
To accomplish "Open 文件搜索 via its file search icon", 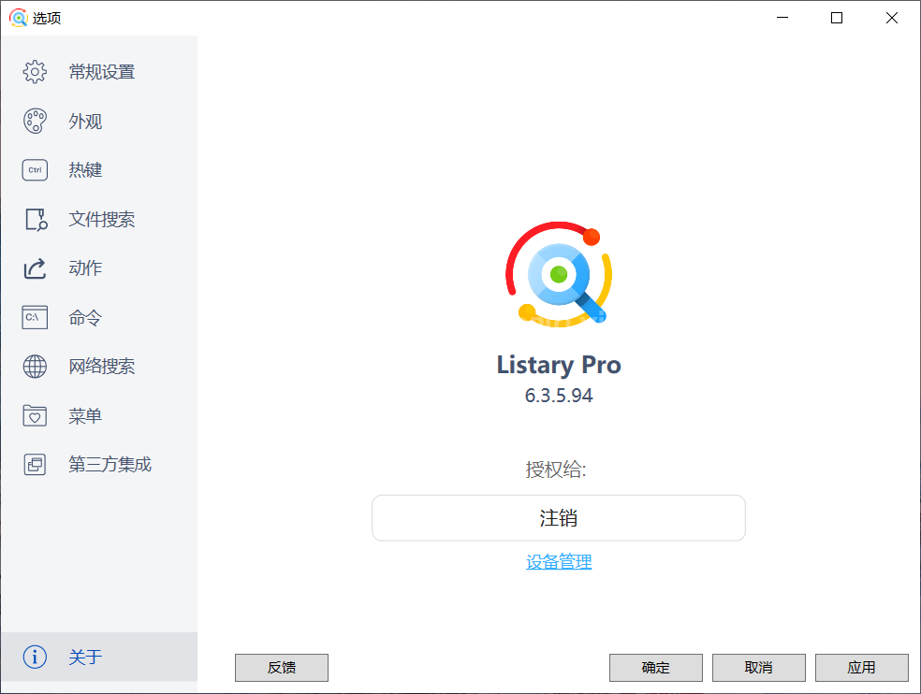I will pyautogui.click(x=35, y=220).
